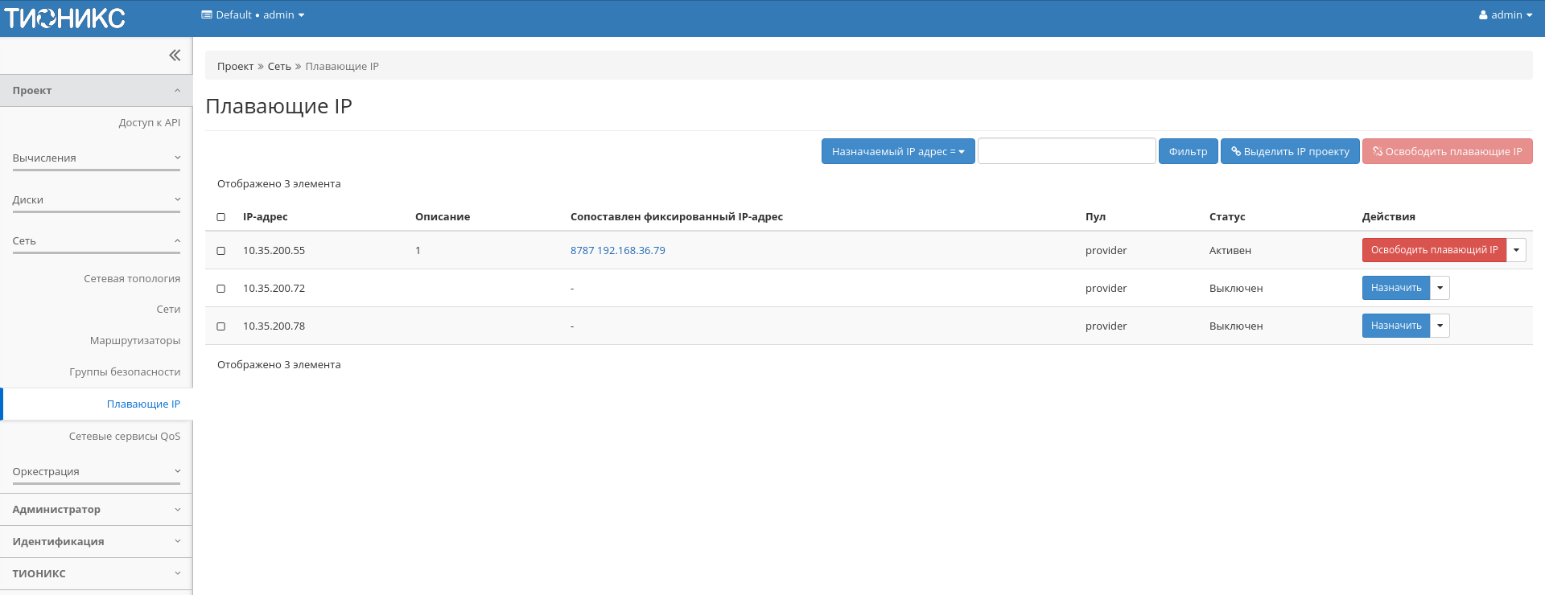Image resolution: width=1545 pixels, height=595 pixels.
Task: Select all floating IPs checkbox
Action: [221, 217]
